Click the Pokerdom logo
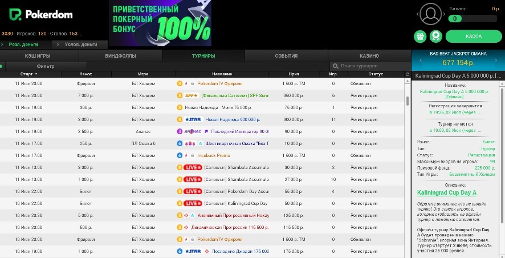Viewport: 505px width, 258px height. click(x=40, y=14)
